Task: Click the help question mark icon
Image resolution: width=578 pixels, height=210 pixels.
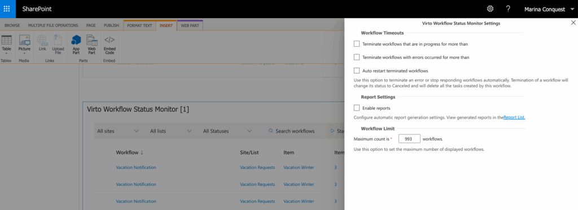Action: click(508, 9)
